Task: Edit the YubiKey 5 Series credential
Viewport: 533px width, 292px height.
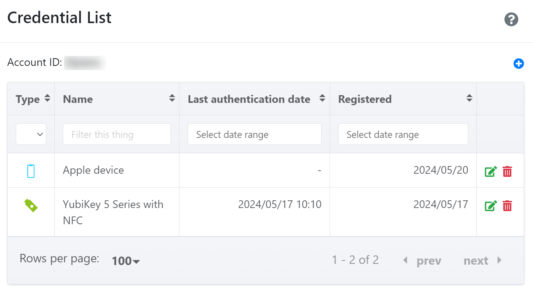Action: point(491,206)
